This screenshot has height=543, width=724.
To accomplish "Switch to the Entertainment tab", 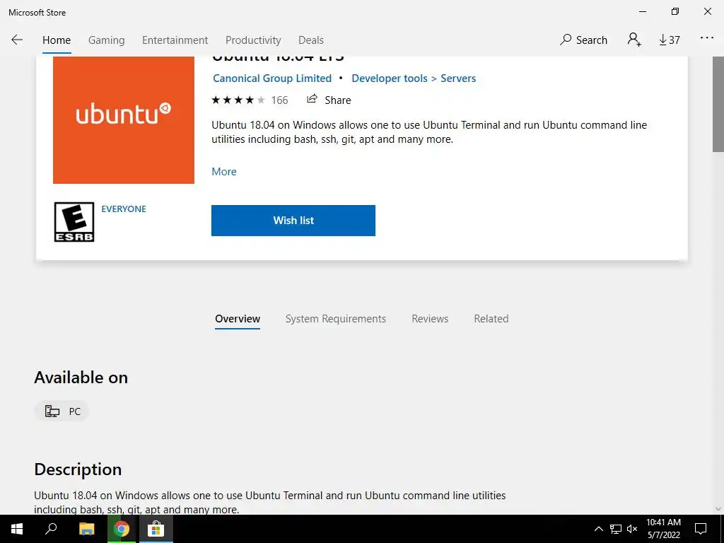I will 175,40.
